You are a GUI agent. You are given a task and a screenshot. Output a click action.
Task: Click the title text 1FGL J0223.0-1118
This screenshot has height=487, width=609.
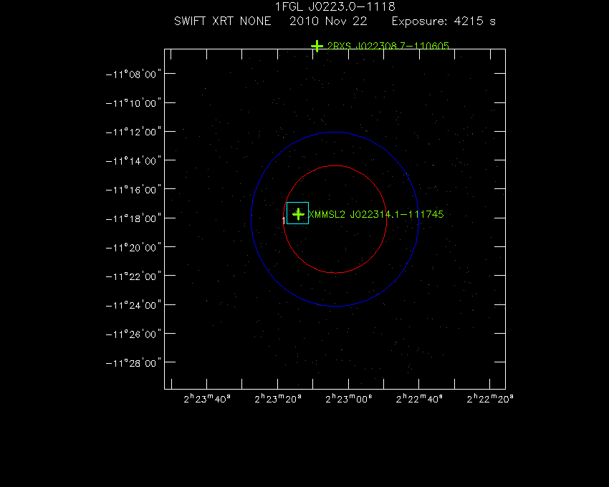(335, 6)
